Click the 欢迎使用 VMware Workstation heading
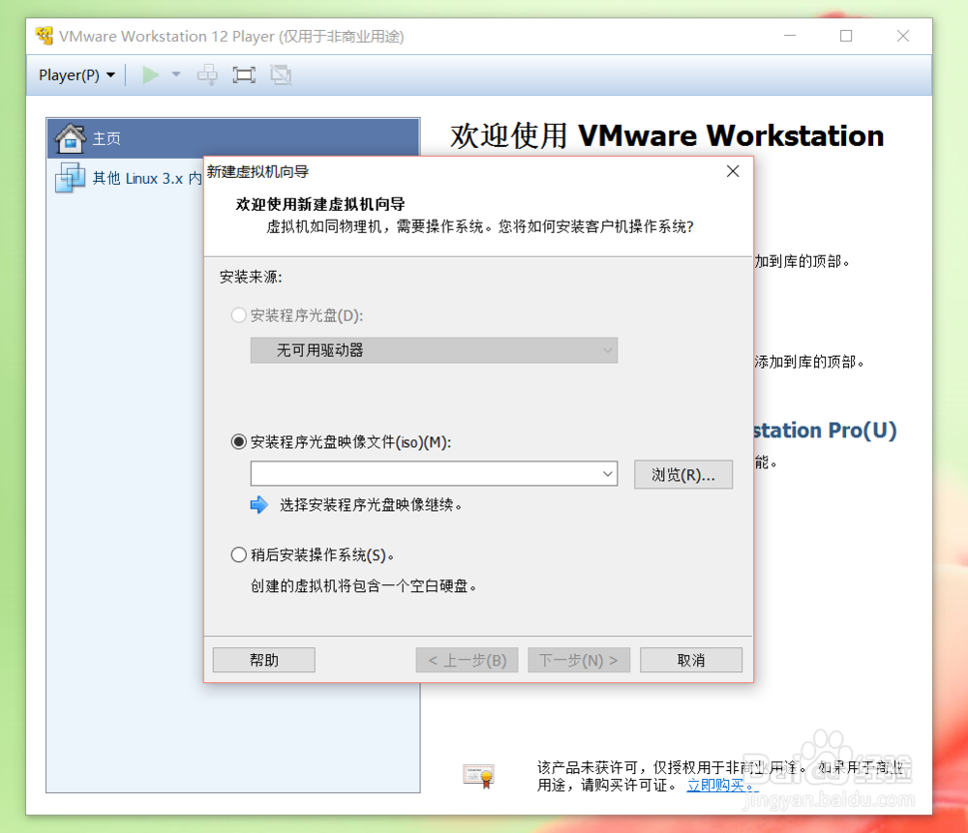The height and width of the screenshot is (833, 968). 667,135
